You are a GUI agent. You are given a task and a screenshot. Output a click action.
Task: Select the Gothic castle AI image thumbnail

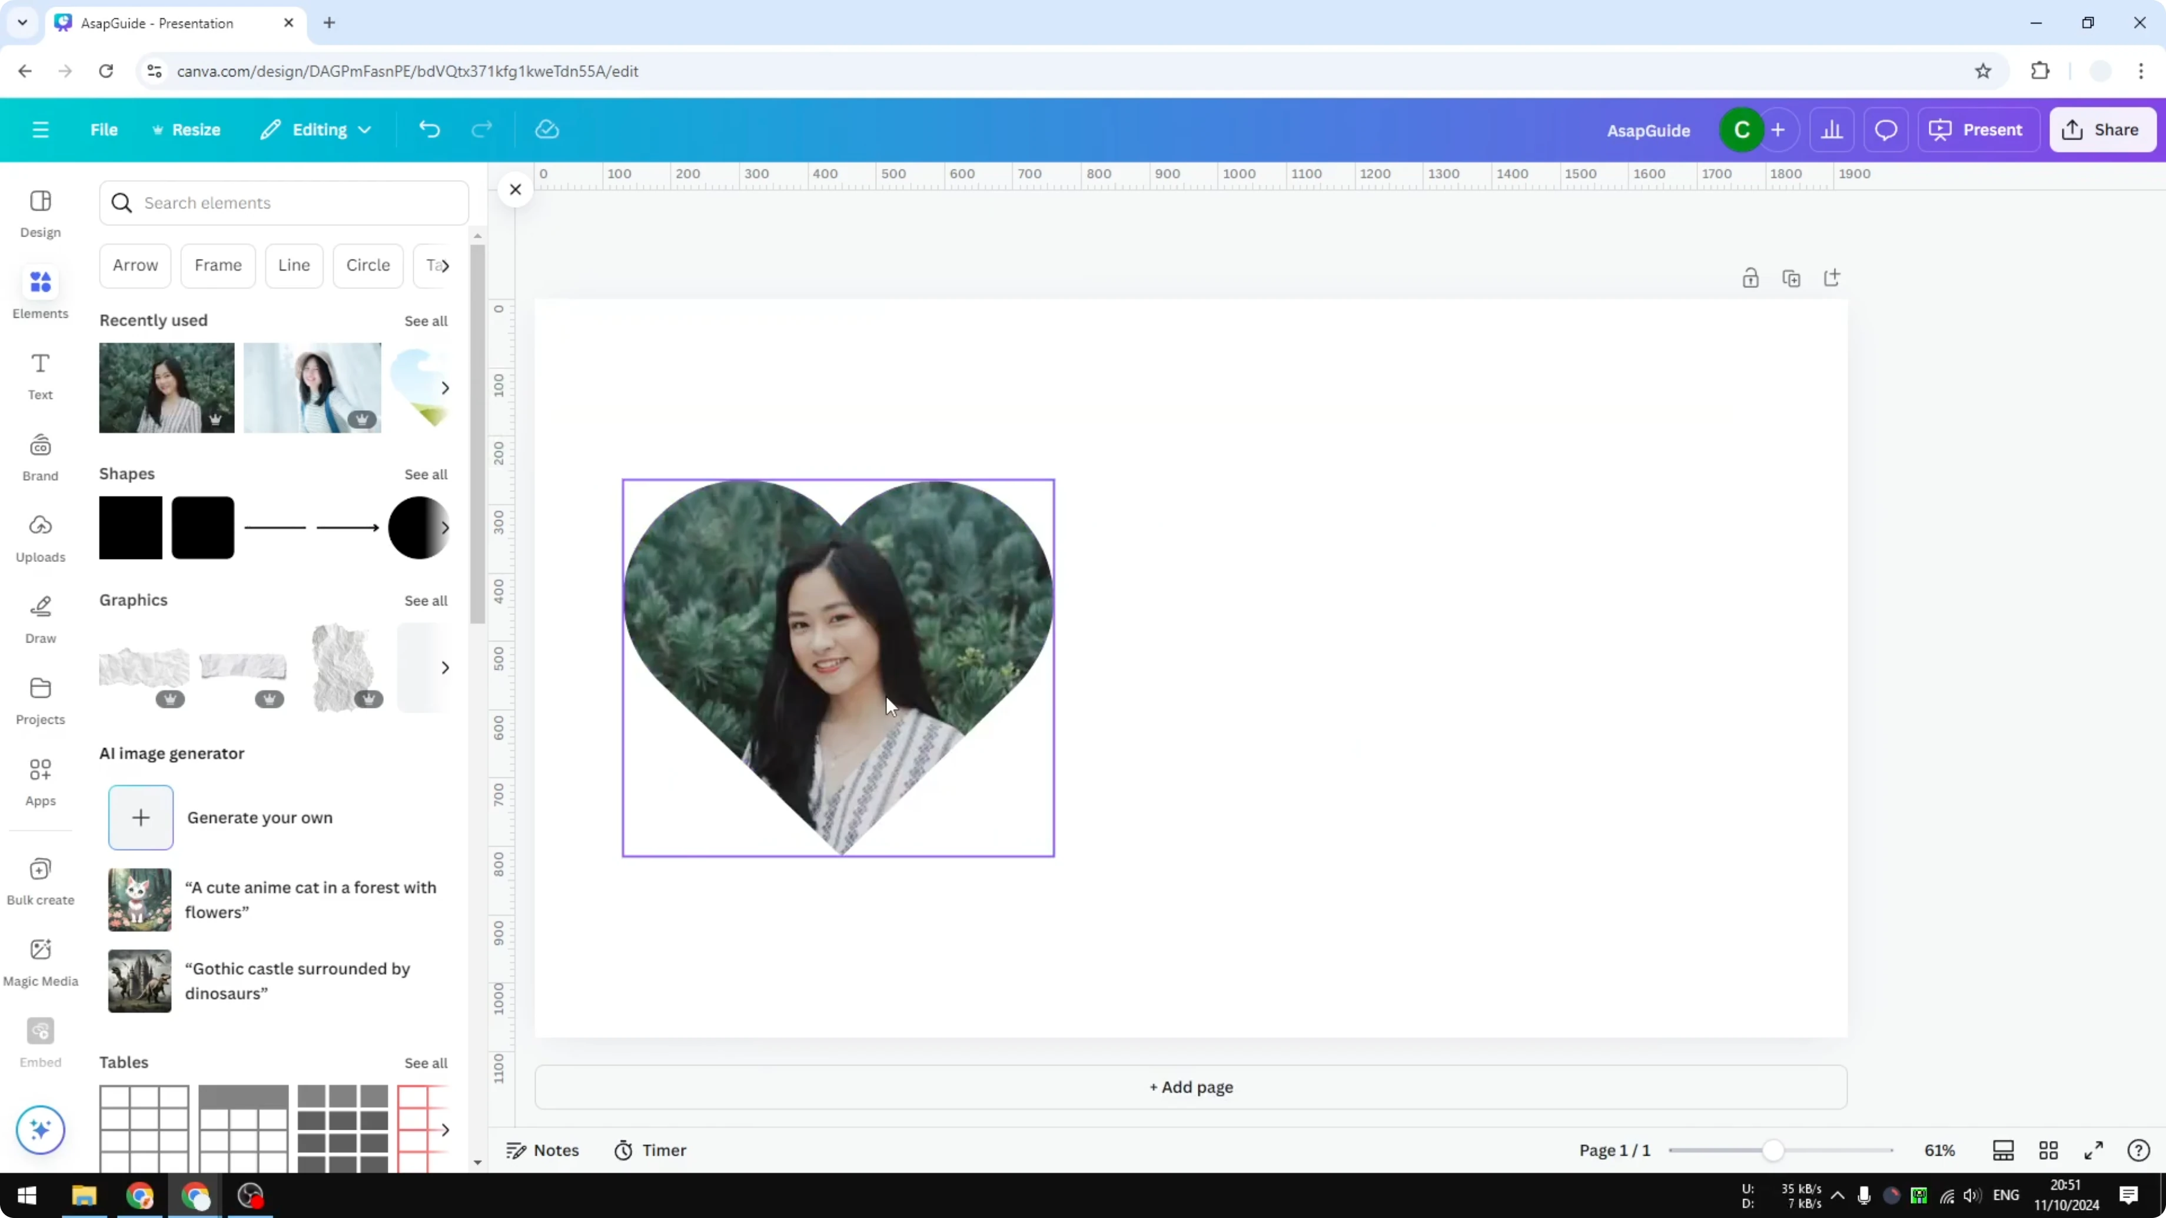139,980
